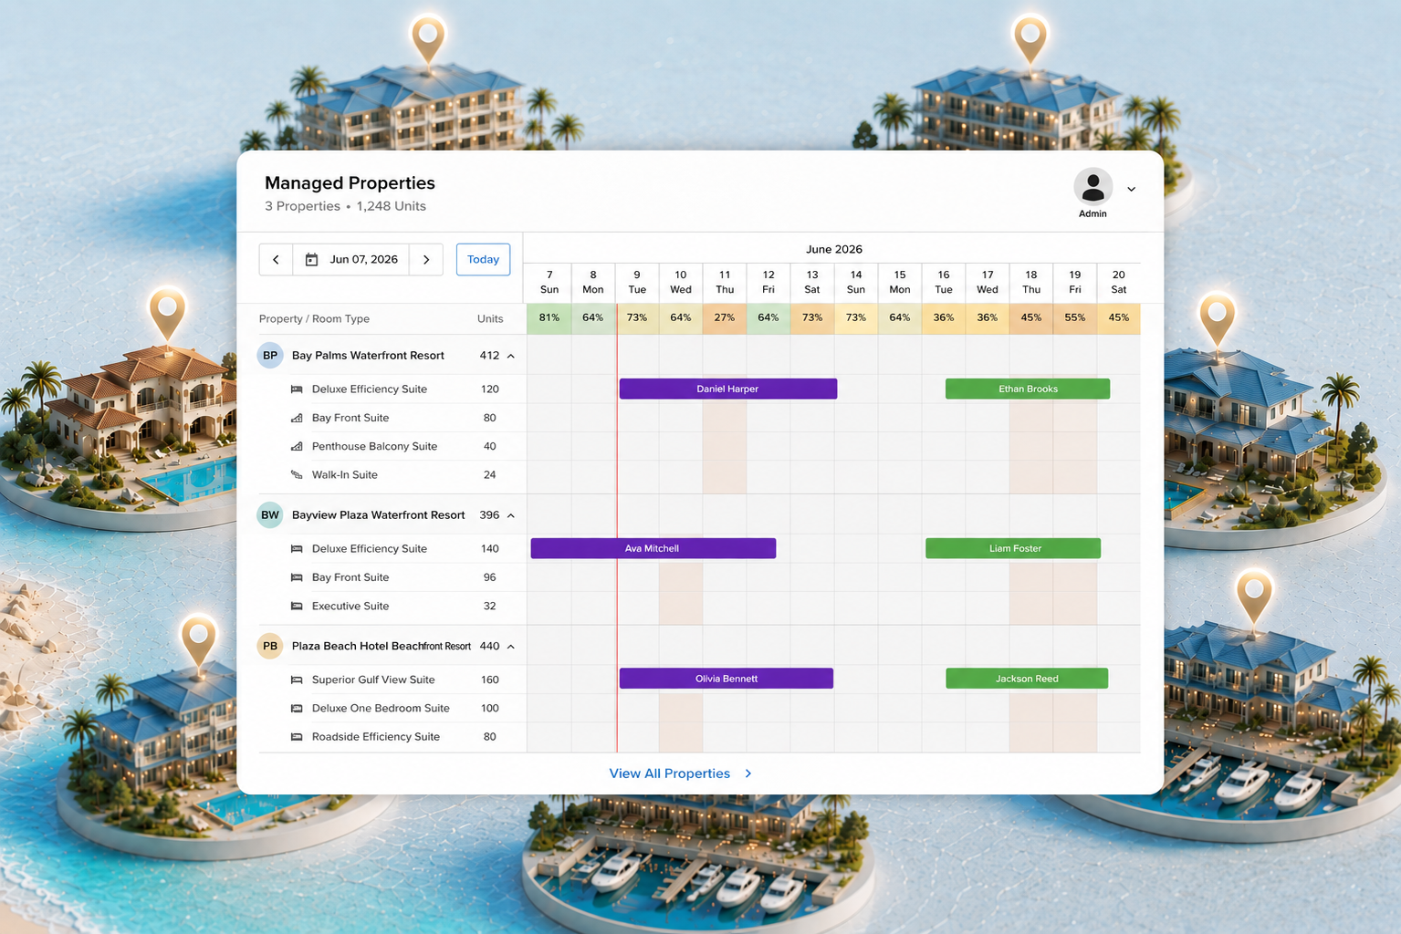Open Ava Mitchell booking bar
Image resolution: width=1401 pixels, height=934 pixels.
pyautogui.click(x=653, y=548)
